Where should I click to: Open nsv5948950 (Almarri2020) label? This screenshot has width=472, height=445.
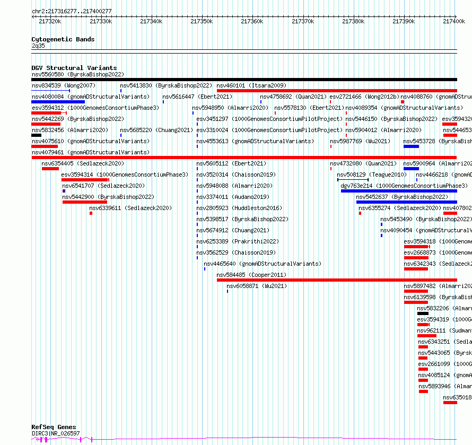[230, 108]
